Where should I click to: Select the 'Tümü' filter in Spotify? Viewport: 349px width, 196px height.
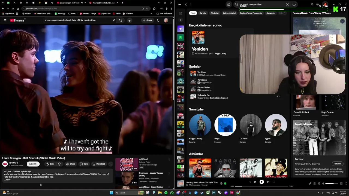coord(193,13)
